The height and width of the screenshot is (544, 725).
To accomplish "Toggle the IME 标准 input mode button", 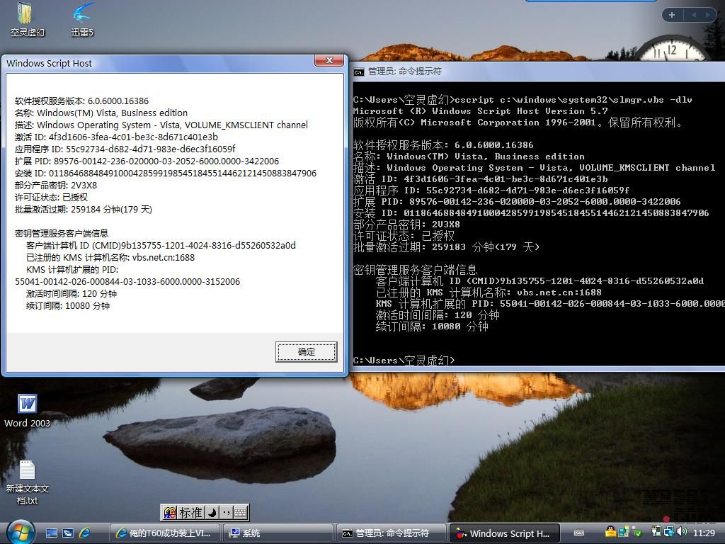I will click(190, 512).
